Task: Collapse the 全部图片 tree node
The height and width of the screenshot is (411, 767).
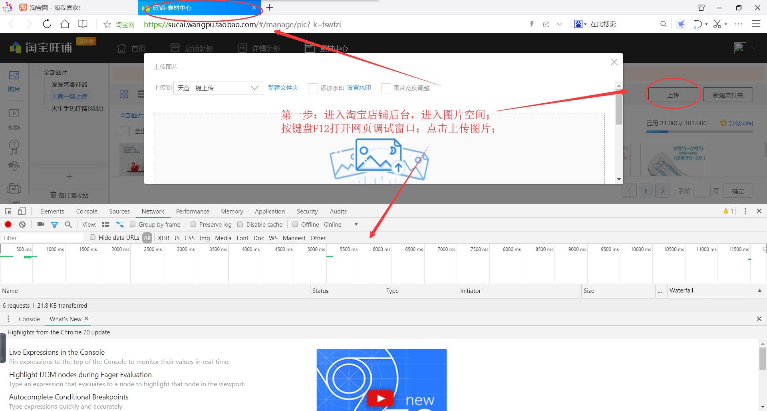Action: click(x=36, y=72)
